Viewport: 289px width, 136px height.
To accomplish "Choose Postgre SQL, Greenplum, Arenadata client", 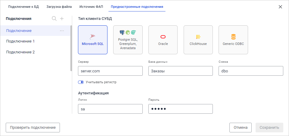I will coord(128,40).
